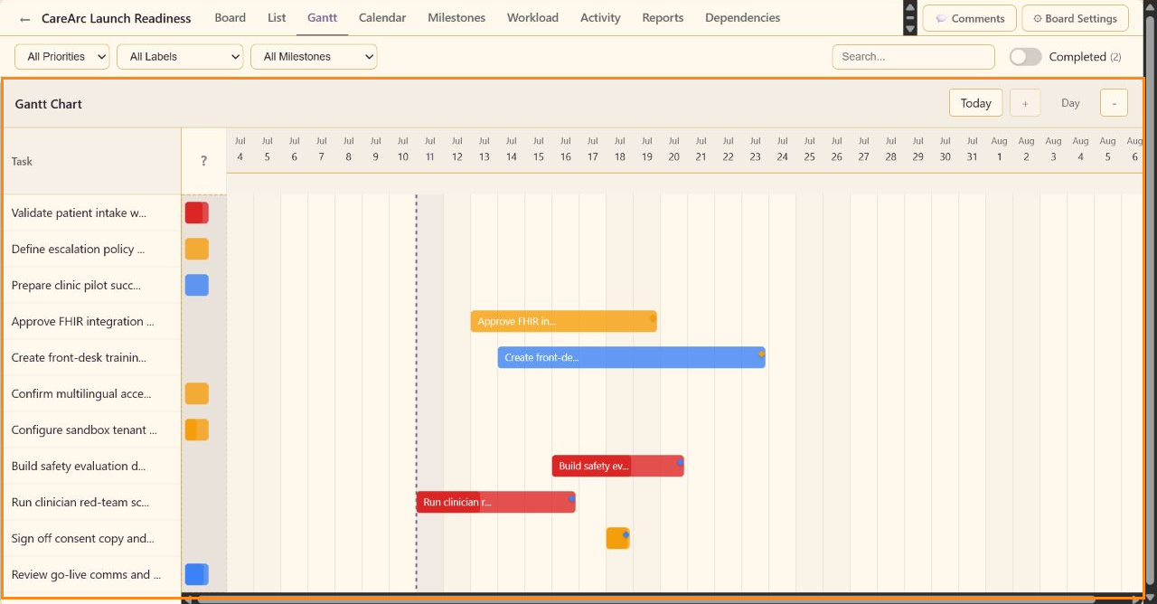Viewport: 1157px width, 604px height.
Task: Switch to the List tab
Action: 277,18
